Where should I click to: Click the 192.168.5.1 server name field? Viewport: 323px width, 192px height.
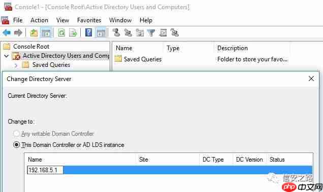(x=45, y=170)
